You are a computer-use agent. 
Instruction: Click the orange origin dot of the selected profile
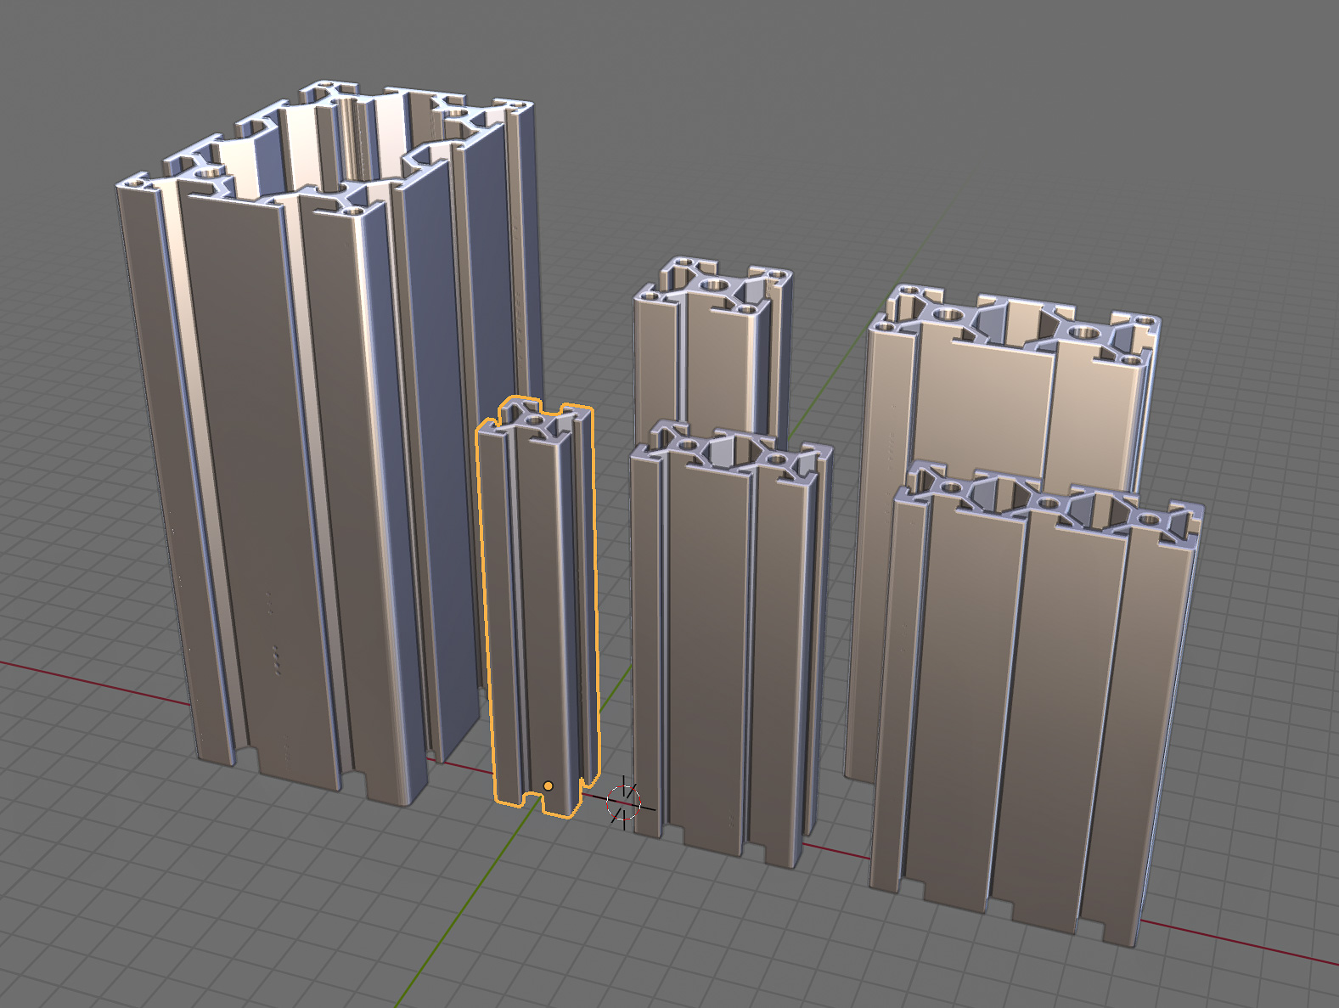[549, 786]
